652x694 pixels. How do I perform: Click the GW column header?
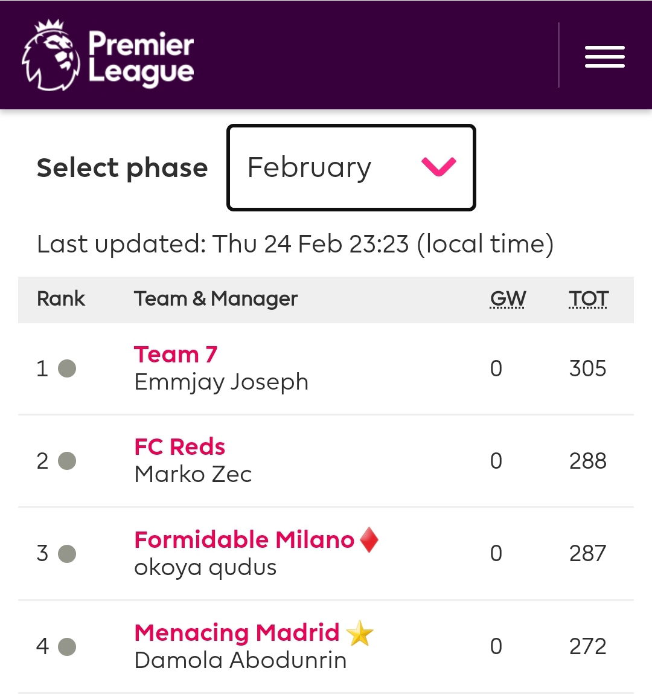pyautogui.click(x=508, y=299)
